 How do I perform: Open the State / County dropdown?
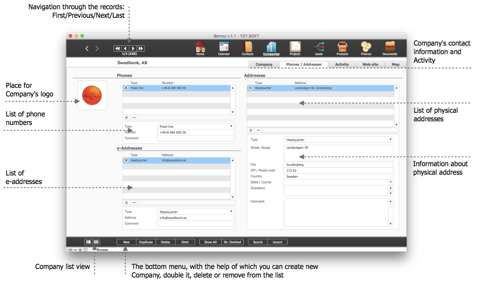(x=391, y=182)
